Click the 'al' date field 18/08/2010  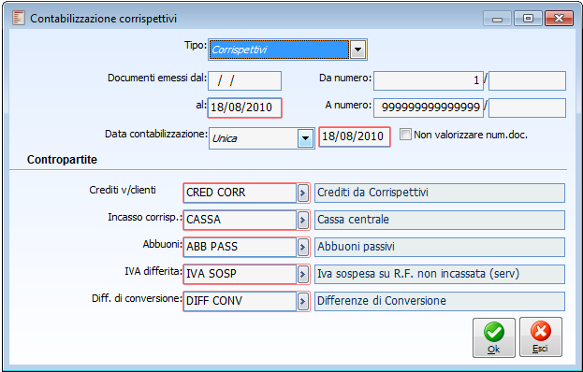(244, 107)
